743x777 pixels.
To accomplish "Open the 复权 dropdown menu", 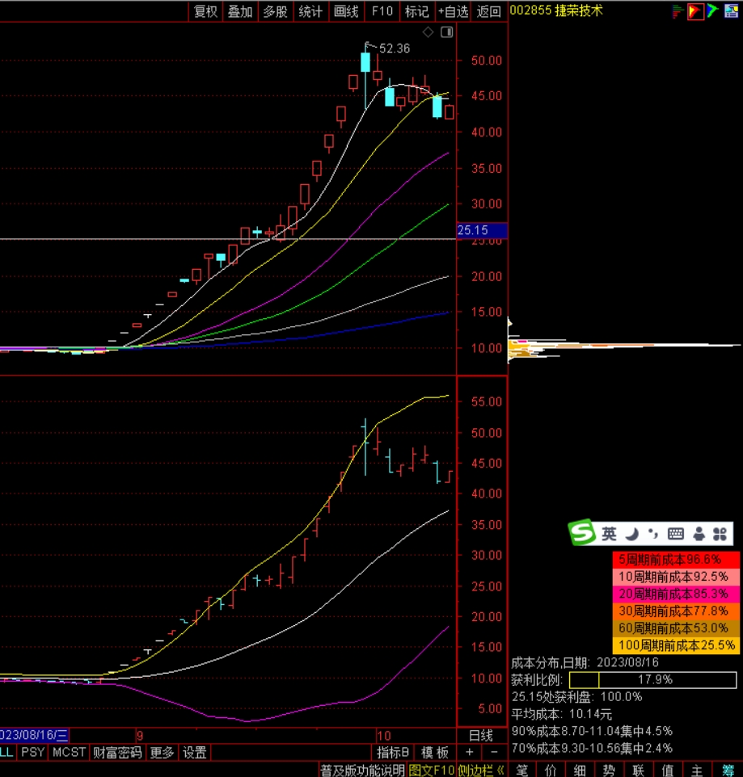I will [x=205, y=11].
